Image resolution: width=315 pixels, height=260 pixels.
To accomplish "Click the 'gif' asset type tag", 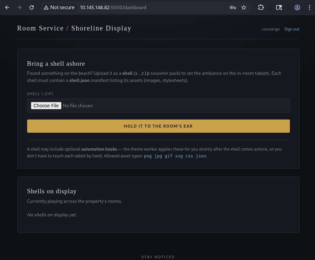I will coord(169,156).
